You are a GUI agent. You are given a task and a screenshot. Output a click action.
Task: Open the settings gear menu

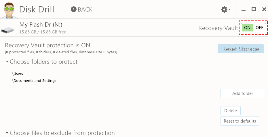224,10
